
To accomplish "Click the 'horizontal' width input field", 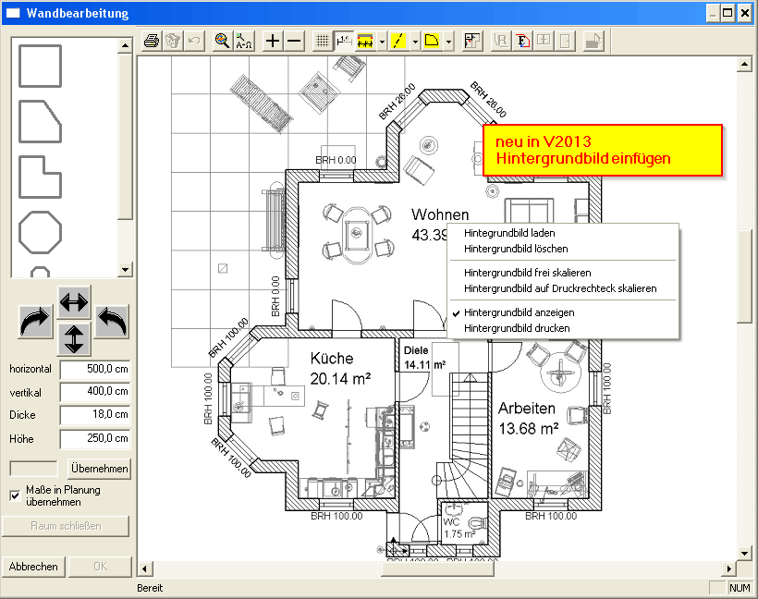I will [x=94, y=369].
